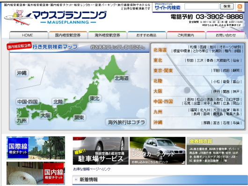The height and width of the screenshot is (186, 248).
Task: Click the 検索 search button
Action: click(227, 7)
